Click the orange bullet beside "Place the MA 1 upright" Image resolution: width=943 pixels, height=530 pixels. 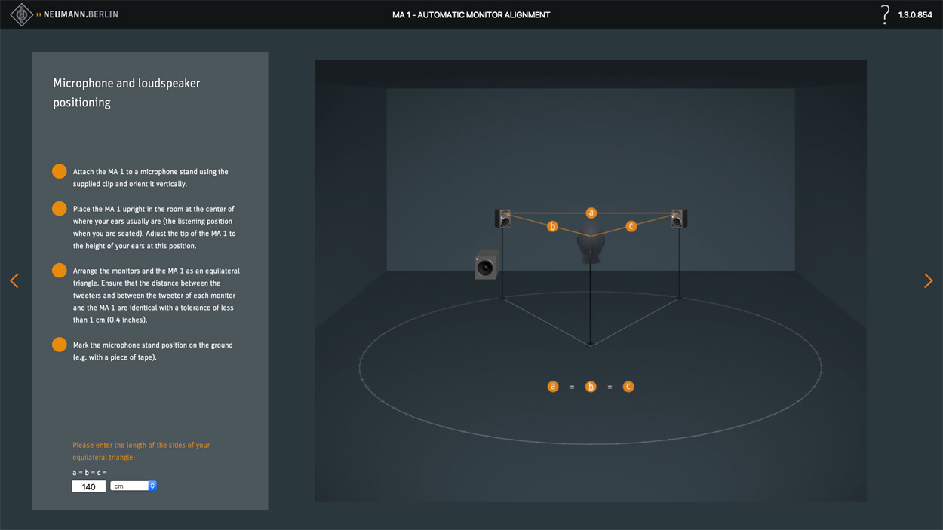pyautogui.click(x=60, y=209)
